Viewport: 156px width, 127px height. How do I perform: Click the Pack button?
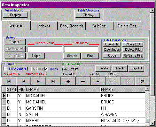(120, 68)
